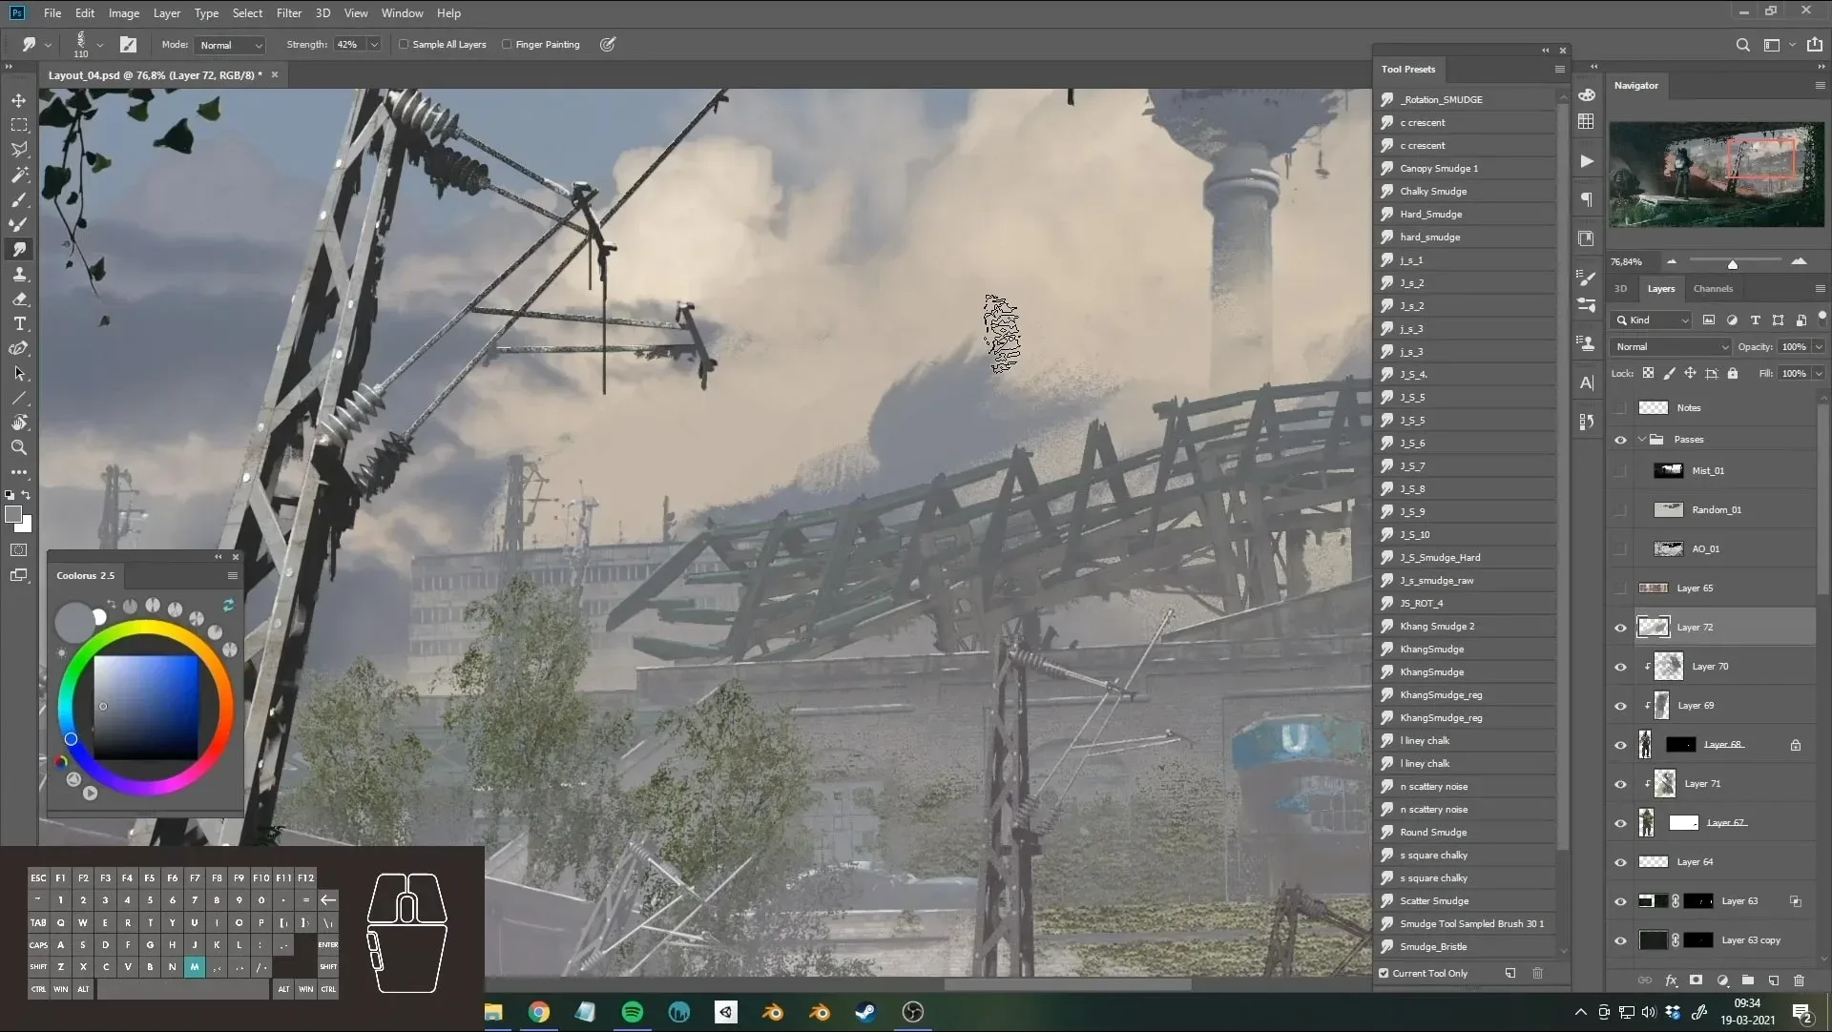Enable Finger Painting checkbox
Screen dimensions: 1832x1032
[x=507, y=45]
